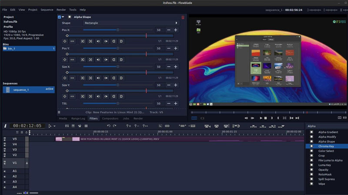Increase Pos X value with plus button

176,30
